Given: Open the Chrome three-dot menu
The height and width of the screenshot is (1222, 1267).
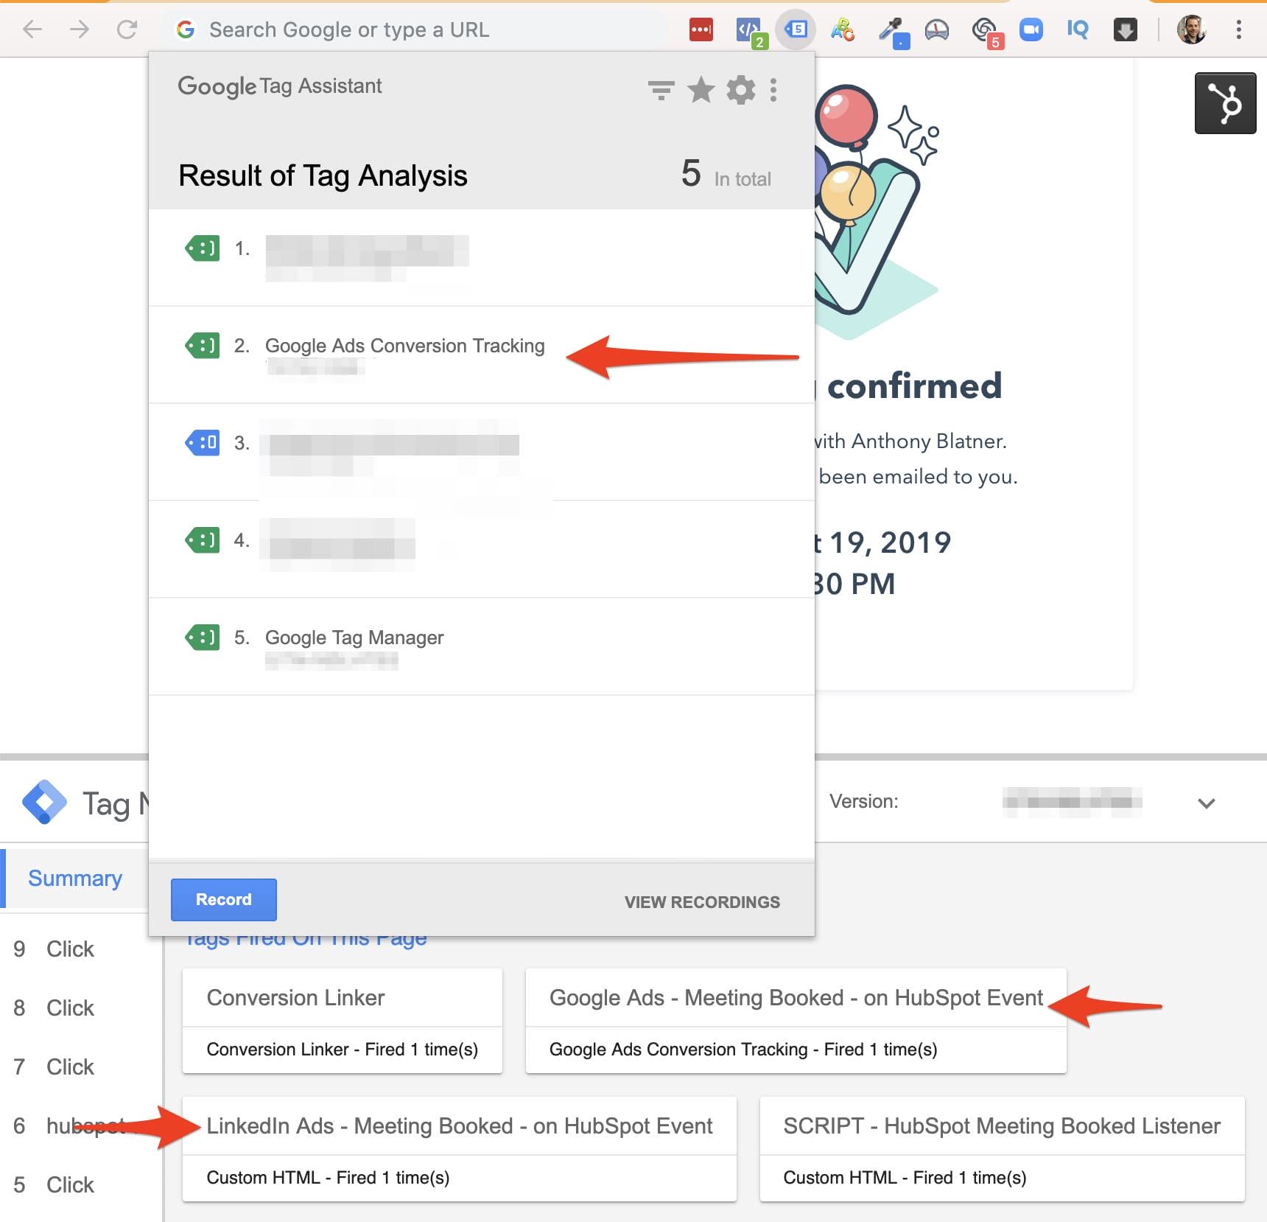Looking at the screenshot, I should [1239, 29].
